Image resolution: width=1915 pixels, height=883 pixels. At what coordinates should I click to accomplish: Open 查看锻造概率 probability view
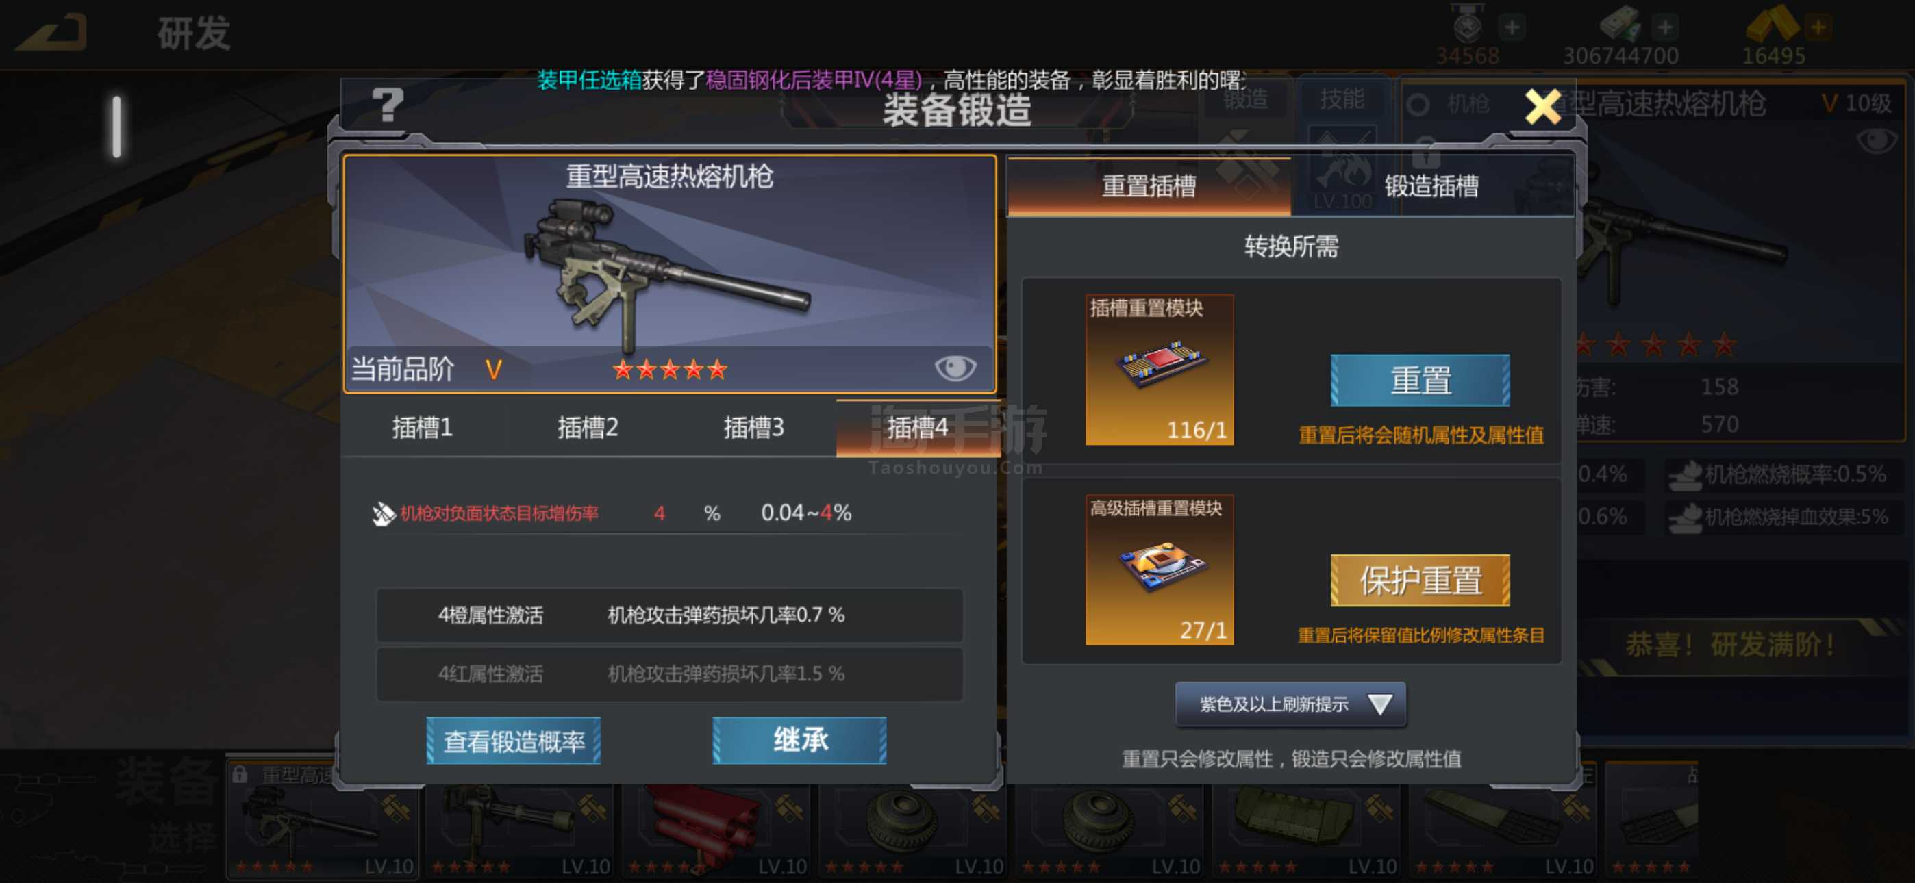click(x=513, y=741)
